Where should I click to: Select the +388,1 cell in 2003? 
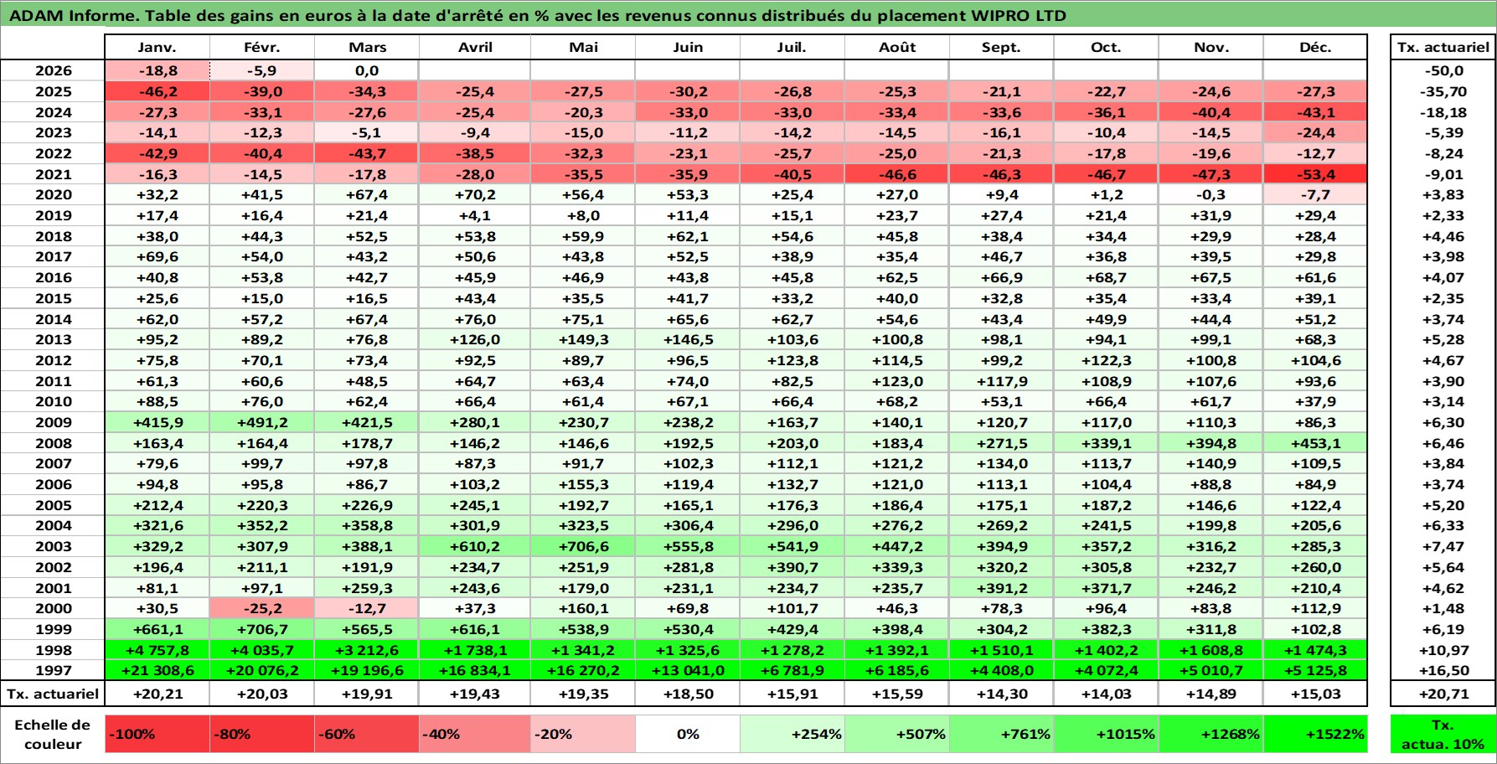click(x=367, y=546)
